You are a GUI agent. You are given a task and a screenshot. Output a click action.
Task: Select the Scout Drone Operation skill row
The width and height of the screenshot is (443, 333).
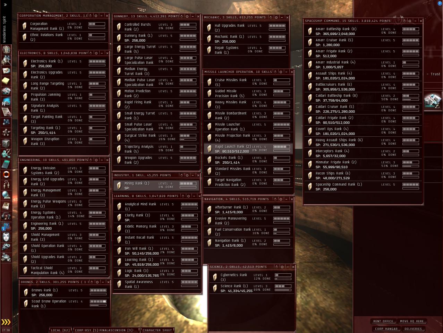[x=65, y=304]
